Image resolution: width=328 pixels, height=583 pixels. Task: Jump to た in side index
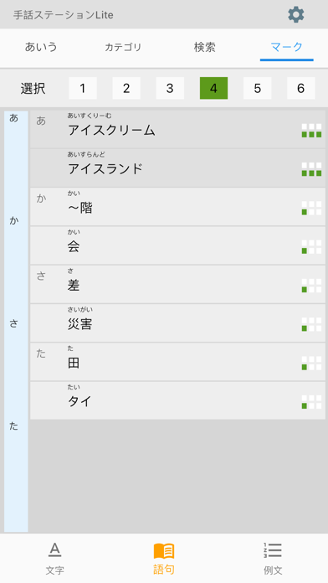13,426
